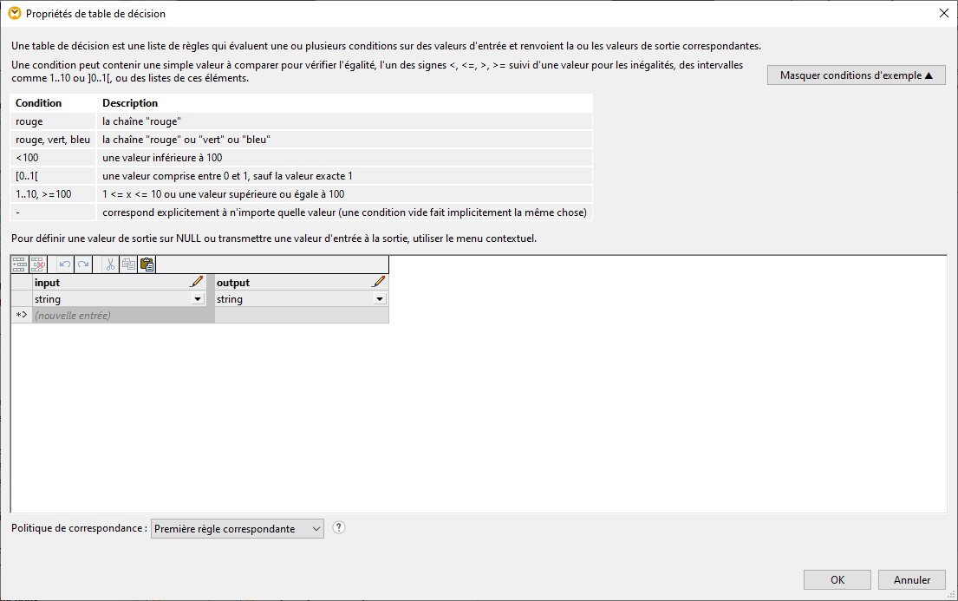The image size is (958, 601).
Task: Click the undo arrow icon
Action: [x=65, y=265]
